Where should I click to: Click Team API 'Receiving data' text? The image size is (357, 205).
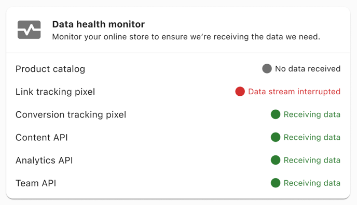[312, 183]
